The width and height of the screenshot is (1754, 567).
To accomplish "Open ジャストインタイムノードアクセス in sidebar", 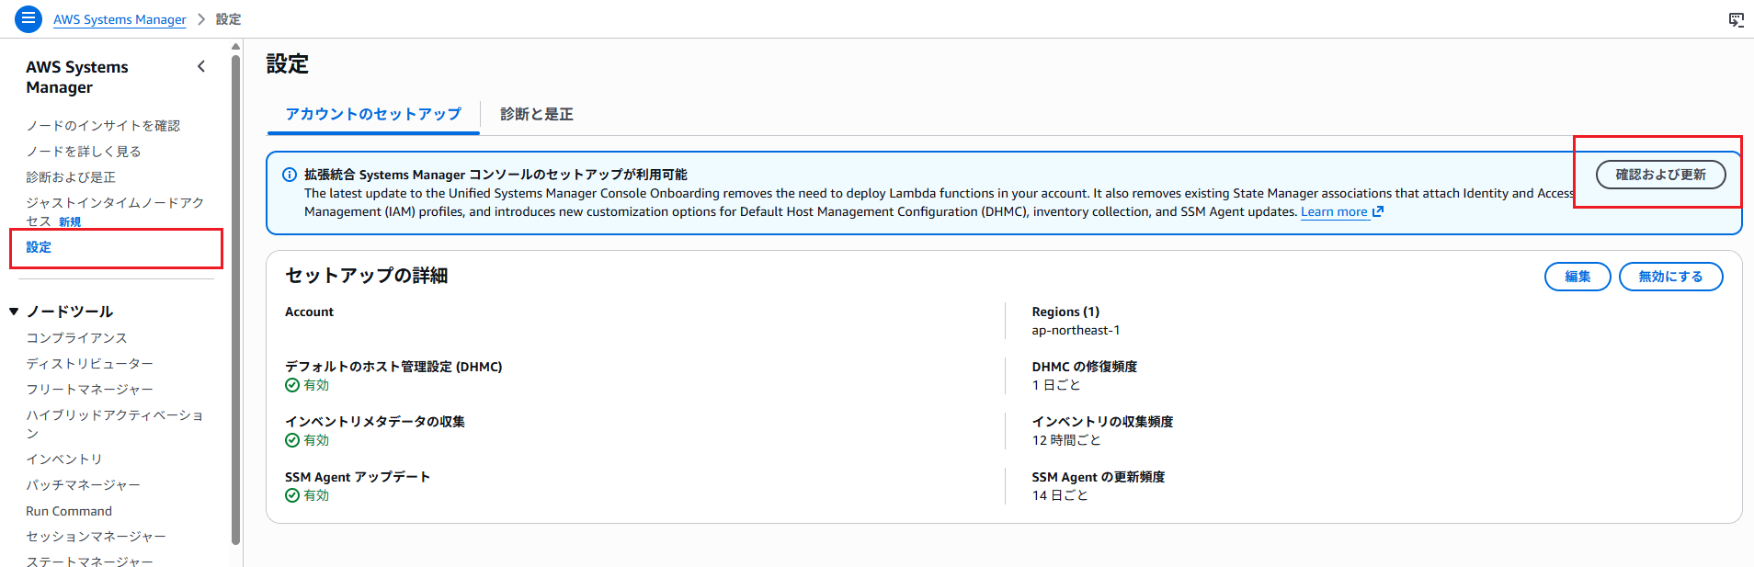I will coord(115,211).
